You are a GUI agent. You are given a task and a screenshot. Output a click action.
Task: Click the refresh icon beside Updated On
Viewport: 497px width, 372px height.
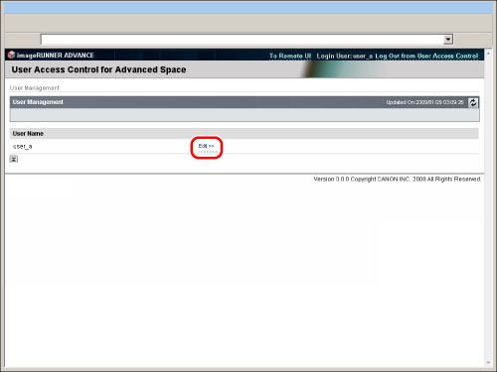tap(473, 102)
